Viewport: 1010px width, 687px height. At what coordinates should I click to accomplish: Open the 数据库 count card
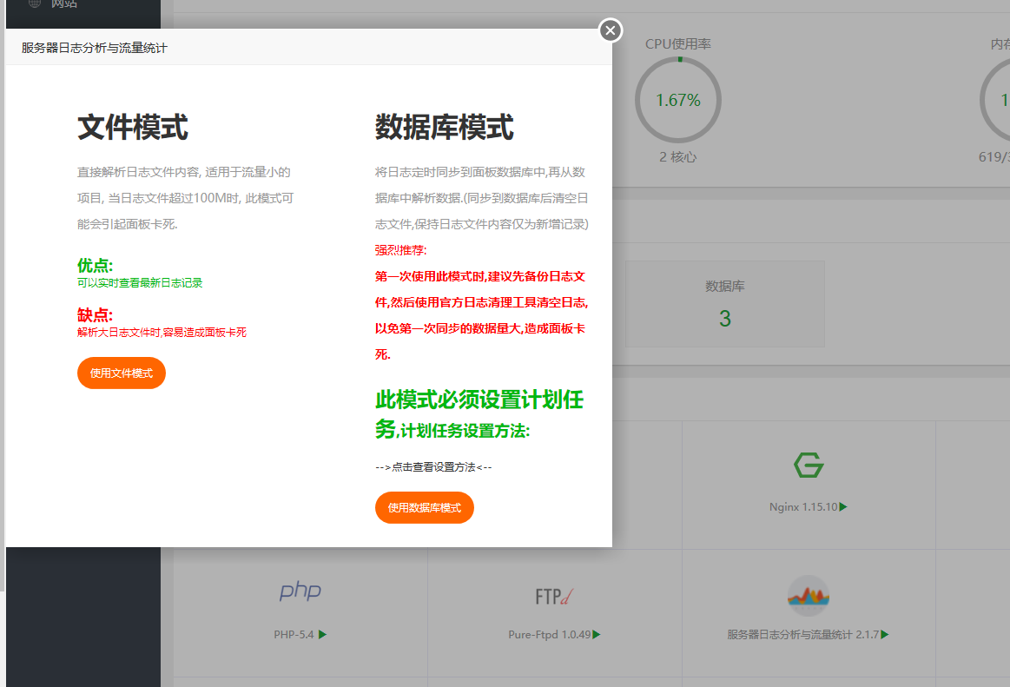coord(724,304)
